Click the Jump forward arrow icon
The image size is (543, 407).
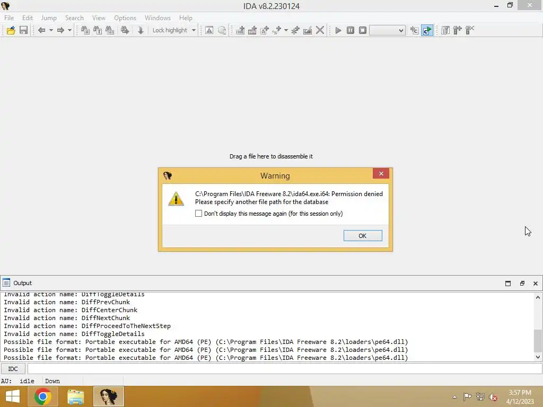pyautogui.click(x=60, y=30)
